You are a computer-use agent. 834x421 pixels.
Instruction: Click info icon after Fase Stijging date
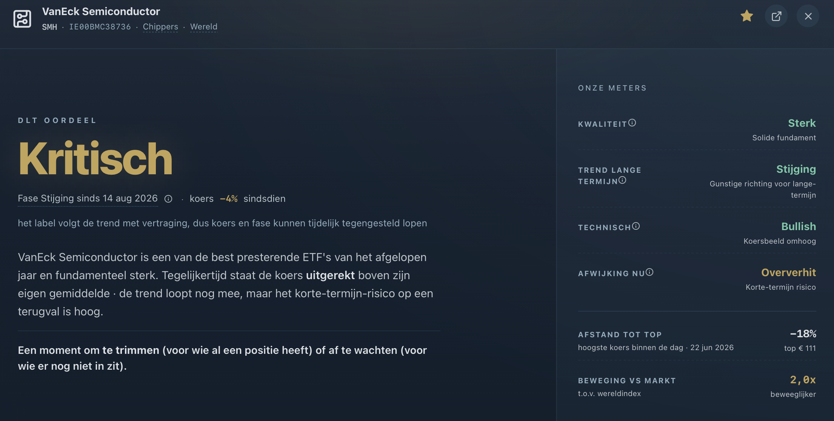pyautogui.click(x=168, y=199)
